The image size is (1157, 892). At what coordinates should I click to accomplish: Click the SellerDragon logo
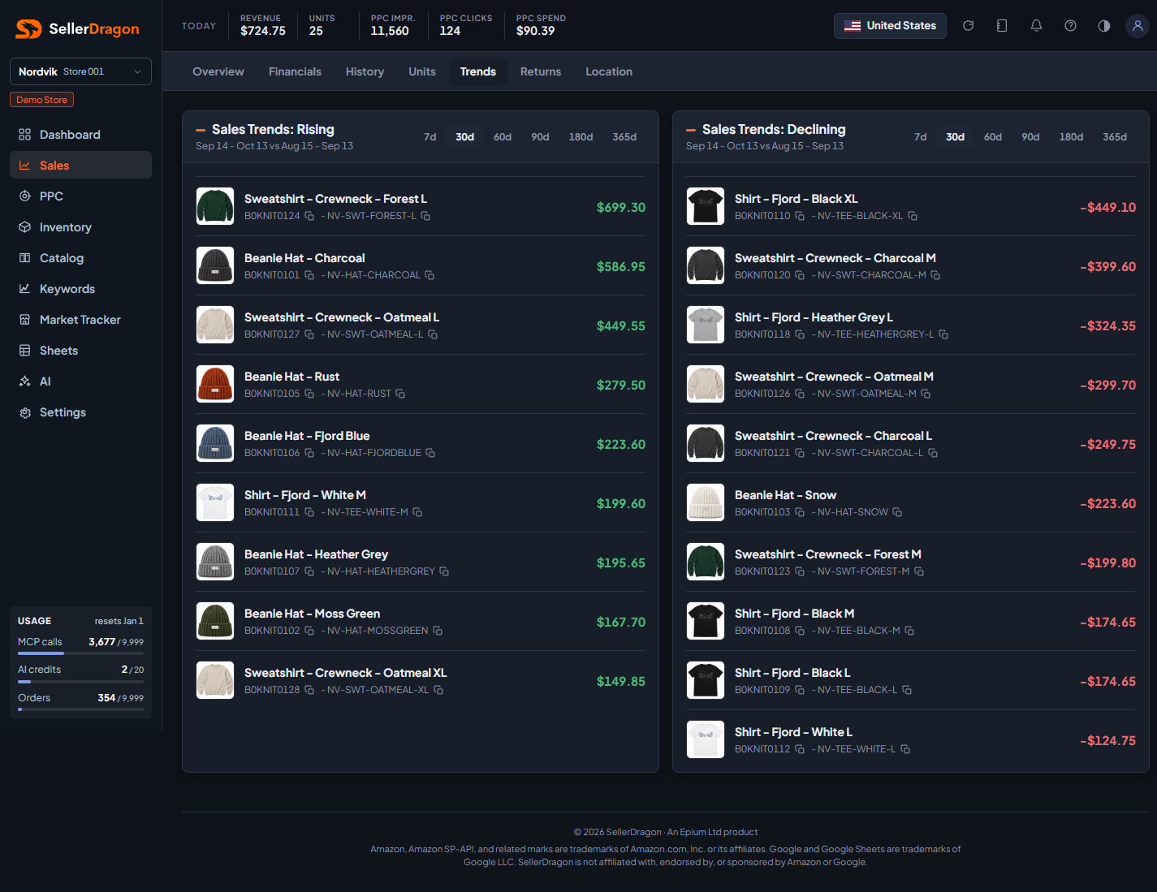[x=77, y=29]
